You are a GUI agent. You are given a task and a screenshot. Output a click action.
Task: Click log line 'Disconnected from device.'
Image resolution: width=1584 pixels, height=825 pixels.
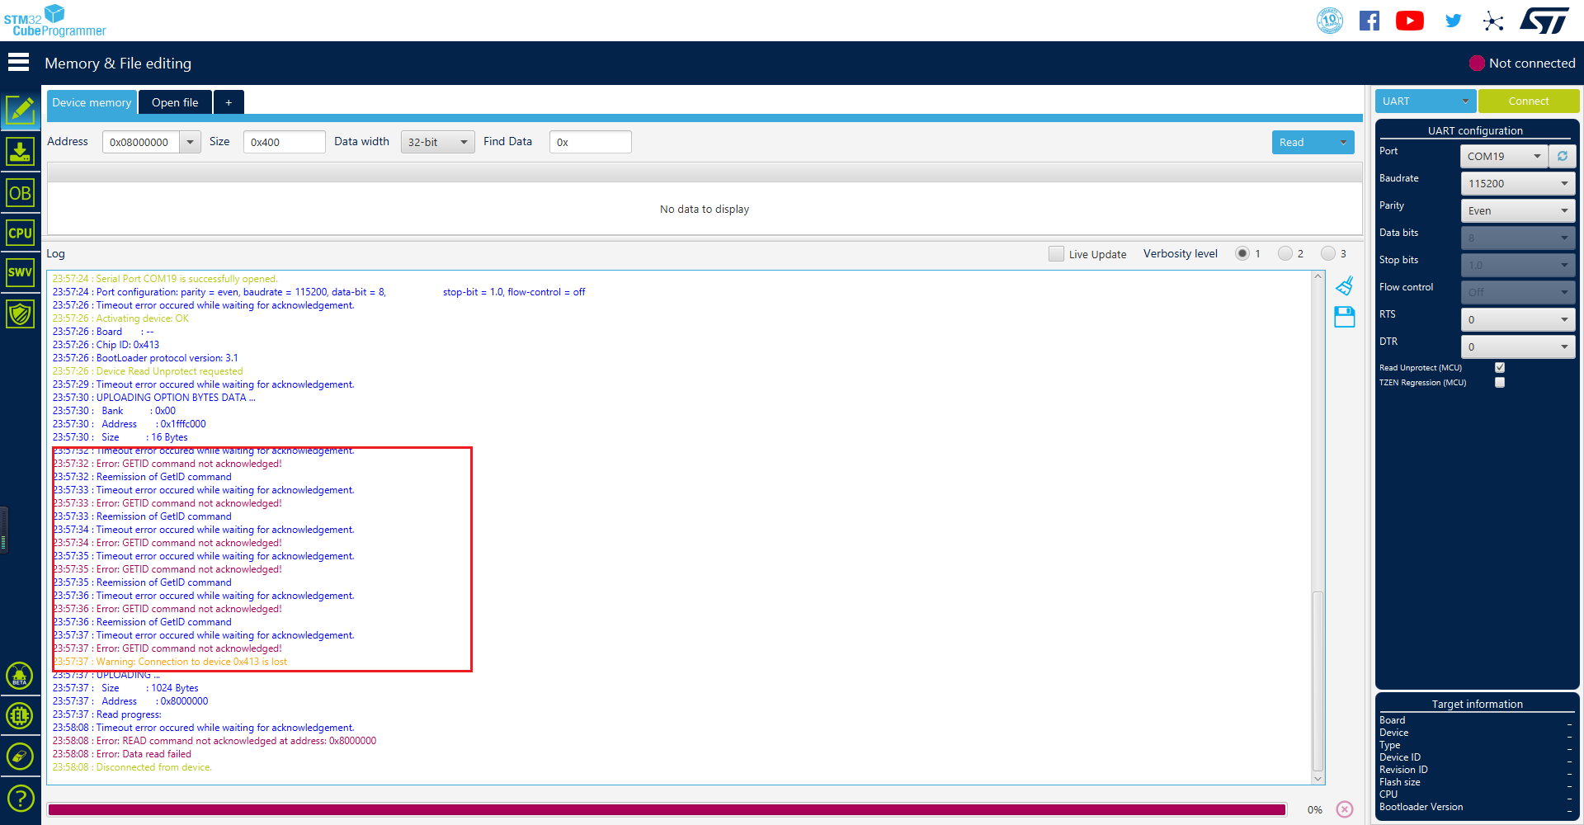point(132,767)
